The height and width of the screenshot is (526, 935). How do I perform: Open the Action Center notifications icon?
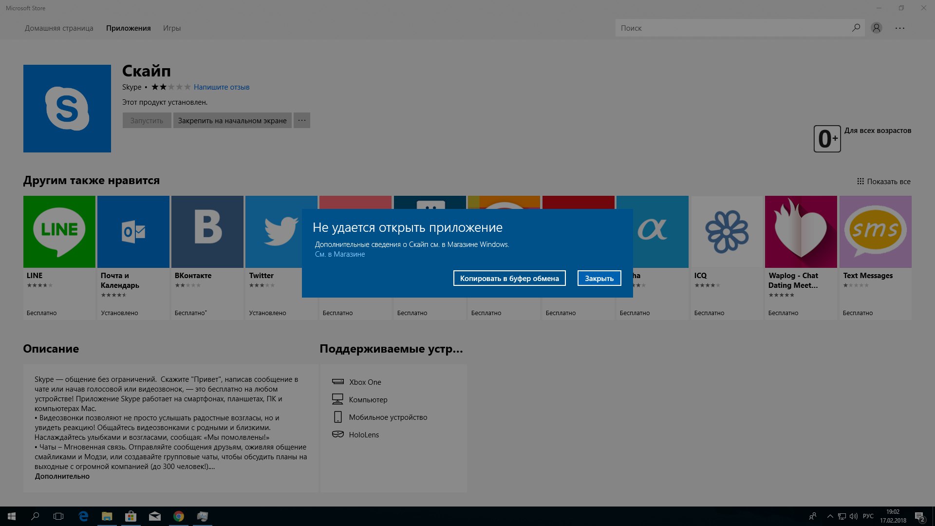[x=919, y=516]
